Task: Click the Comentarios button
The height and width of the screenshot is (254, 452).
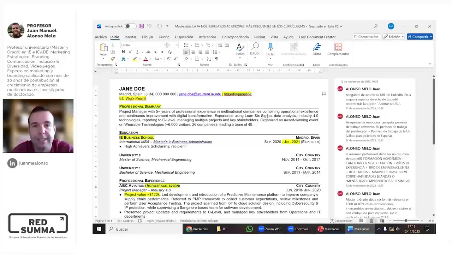Action: 366,37
